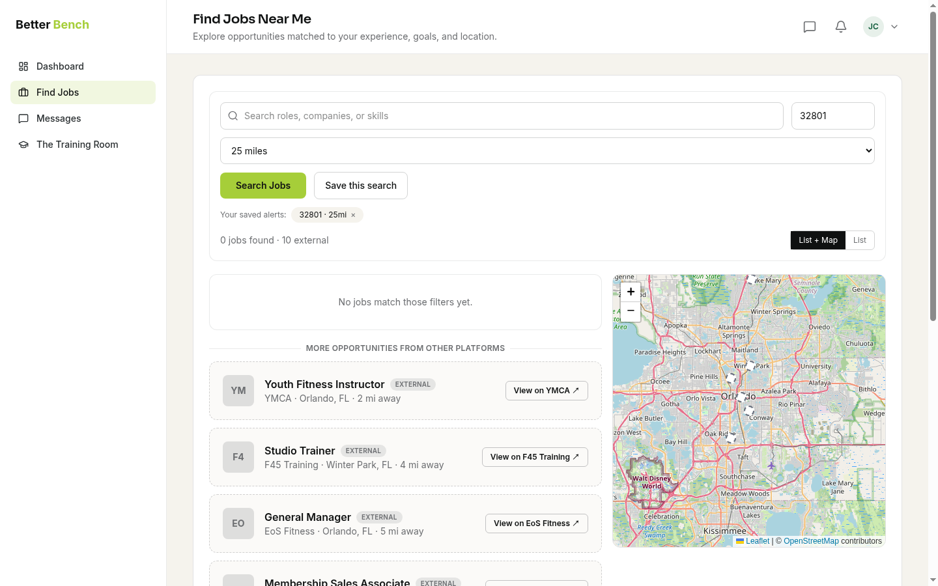Select the General Manager job title
This screenshot has width=938, height=586.
[x=307, y=517]
